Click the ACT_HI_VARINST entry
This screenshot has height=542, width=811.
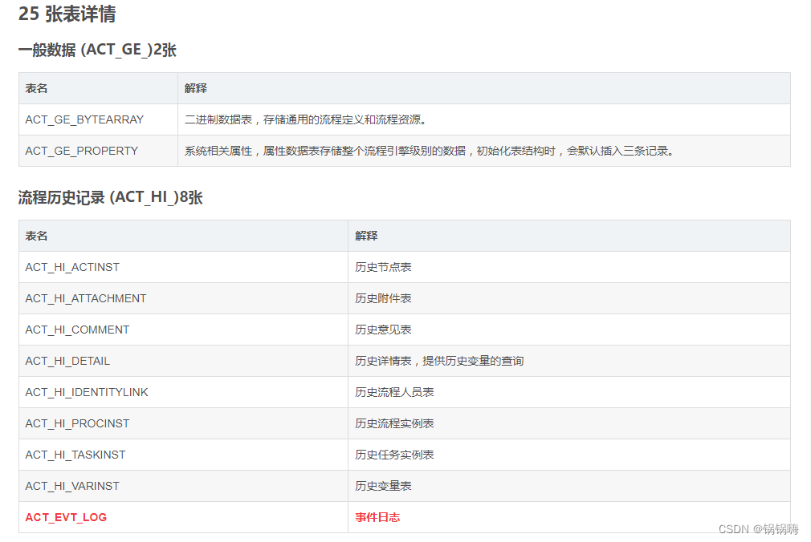click(x=72, y=486)
